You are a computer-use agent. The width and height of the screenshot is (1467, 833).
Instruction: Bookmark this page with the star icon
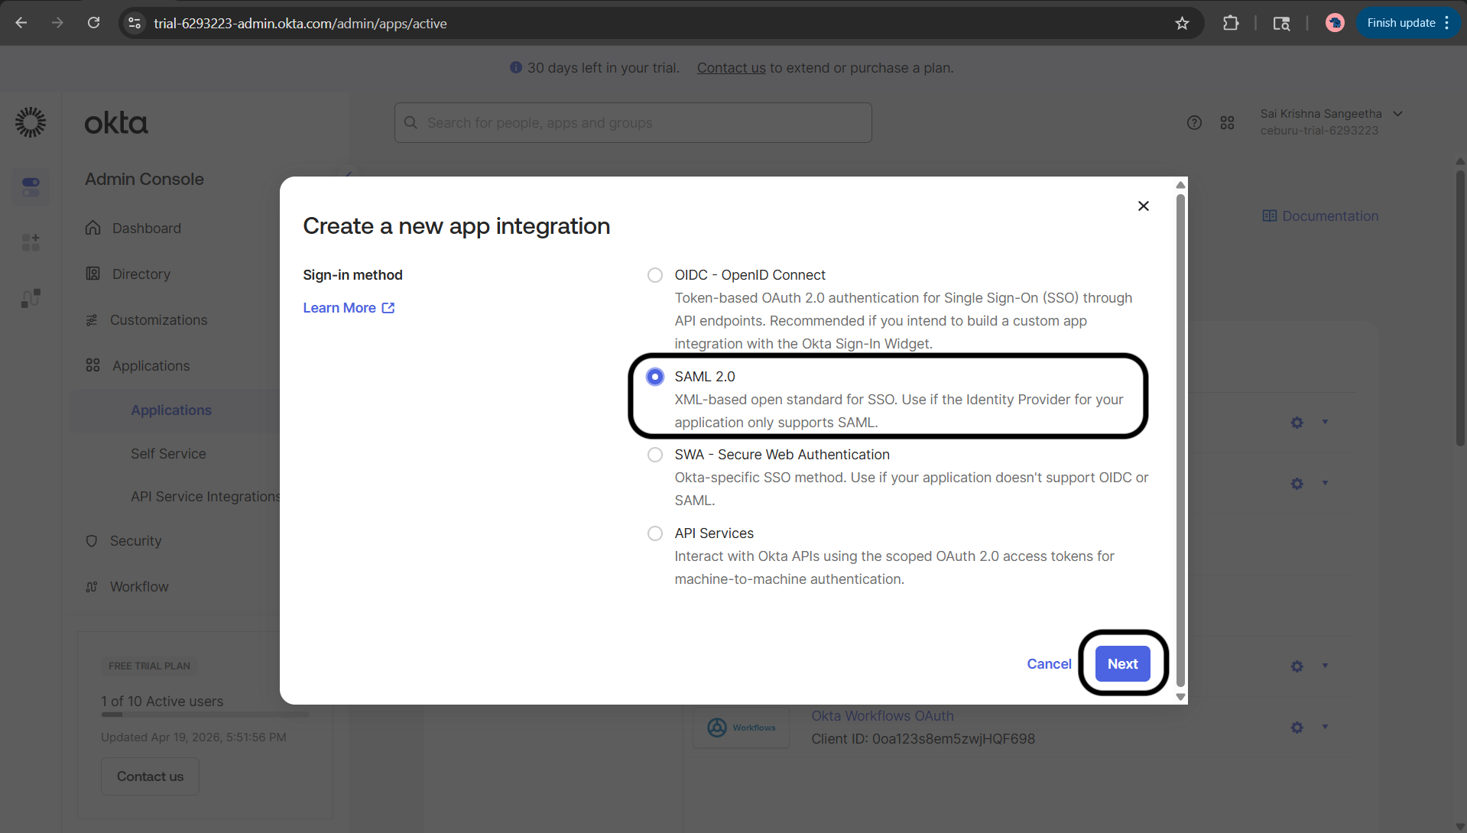pyautogui.click(x=1182, y=23)
